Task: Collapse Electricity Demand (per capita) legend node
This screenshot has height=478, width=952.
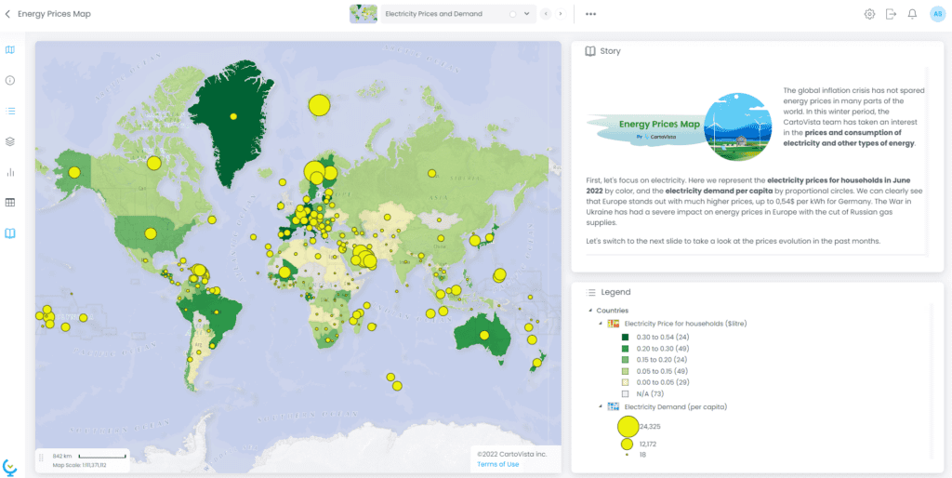Action: click(x=601, y=406)
